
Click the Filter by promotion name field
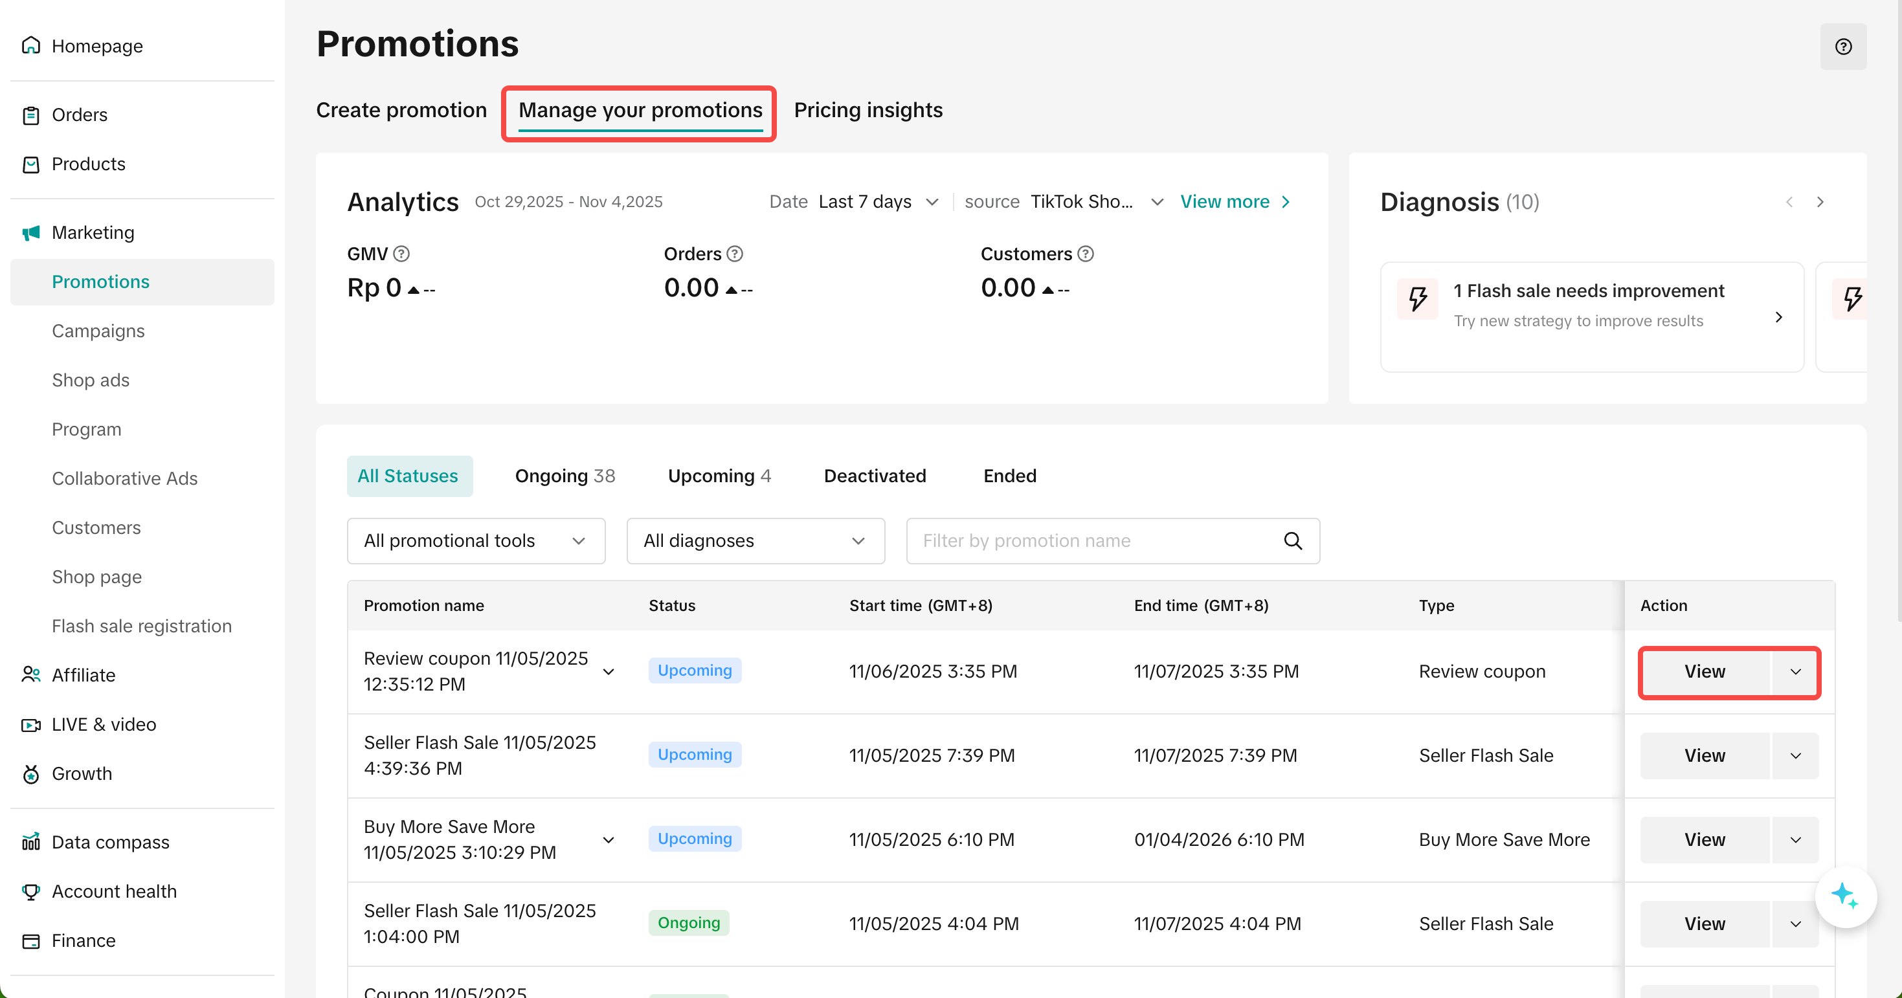[1093, 541]
